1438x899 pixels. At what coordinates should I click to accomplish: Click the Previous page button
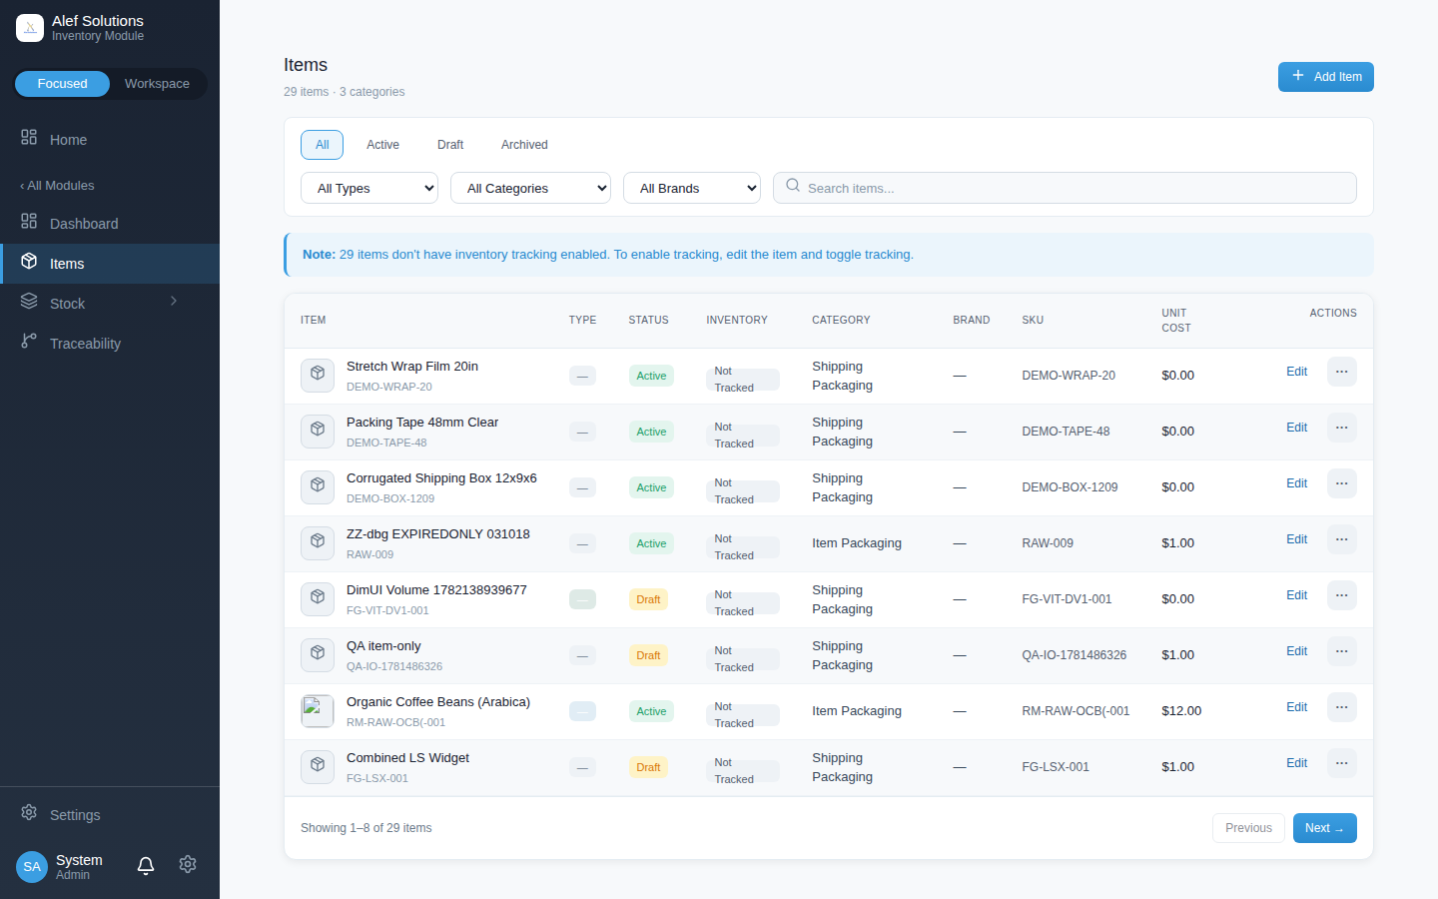1248,828
